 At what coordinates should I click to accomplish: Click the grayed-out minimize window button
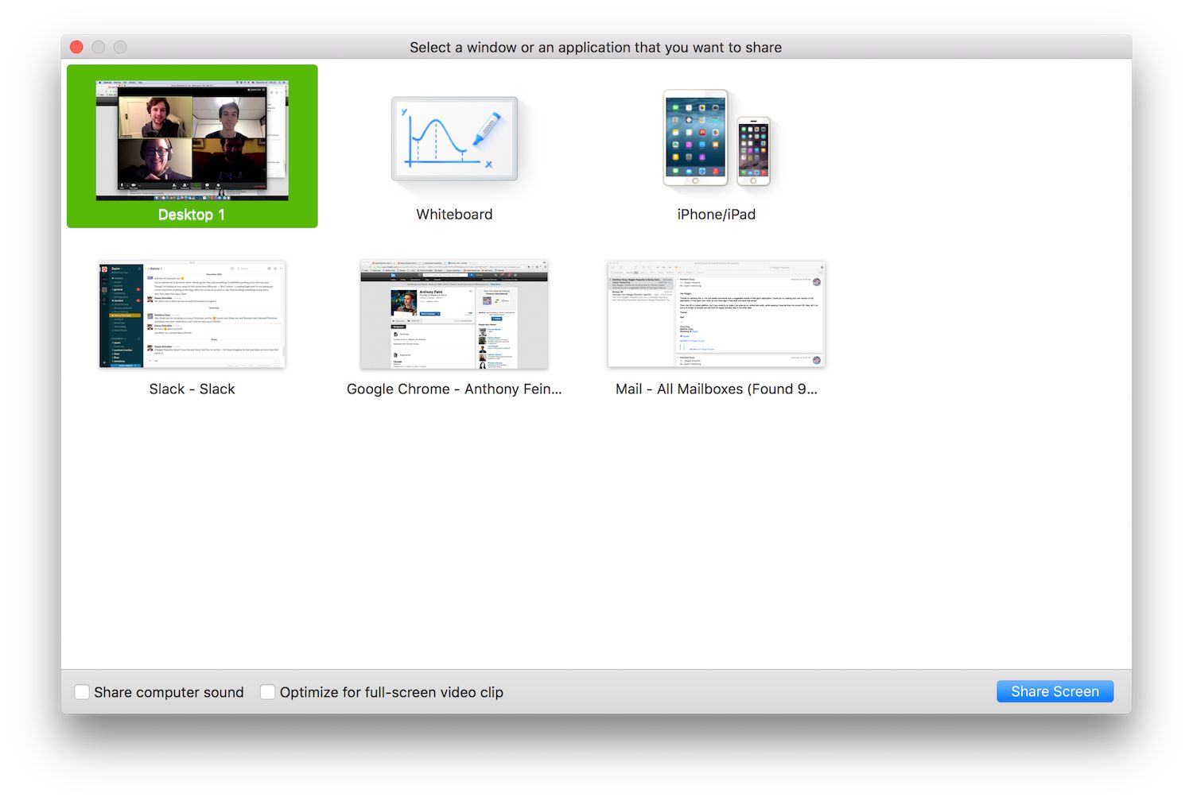(x=99, y=47)
